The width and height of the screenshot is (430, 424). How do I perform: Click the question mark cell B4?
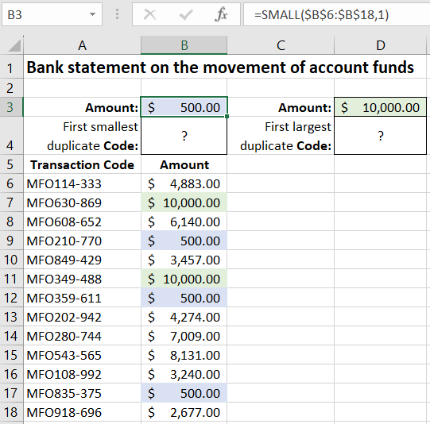184,136
